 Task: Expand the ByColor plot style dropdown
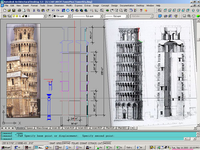click(x=152, y=16)
